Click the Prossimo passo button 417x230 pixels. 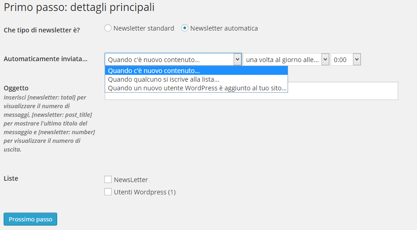click(x=30, y=219)
